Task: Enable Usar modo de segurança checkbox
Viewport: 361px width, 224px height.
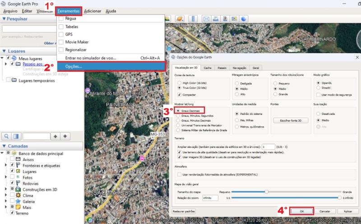Action: [x=318, y=95]
